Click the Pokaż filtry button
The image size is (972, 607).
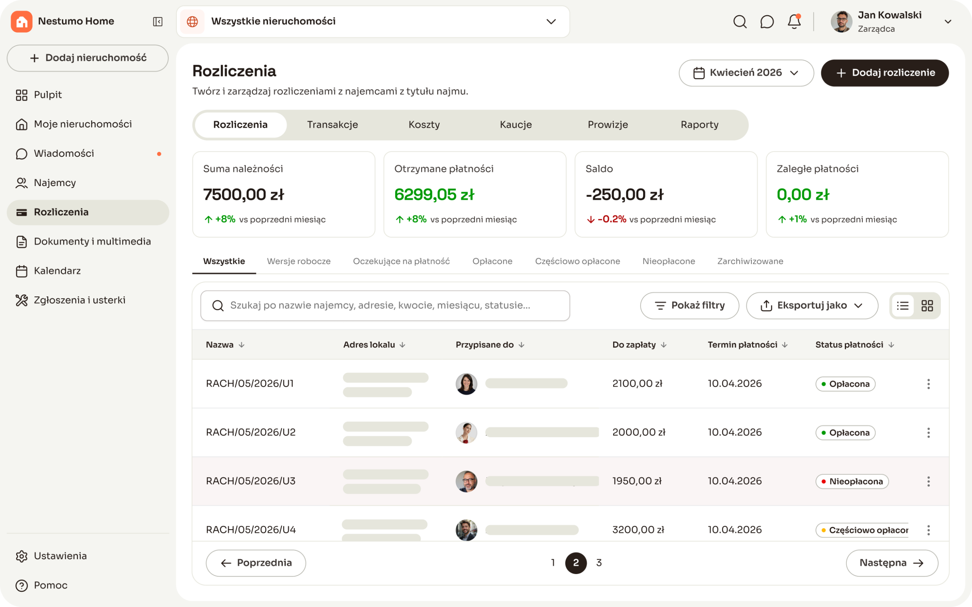click(x=690, y=306)
